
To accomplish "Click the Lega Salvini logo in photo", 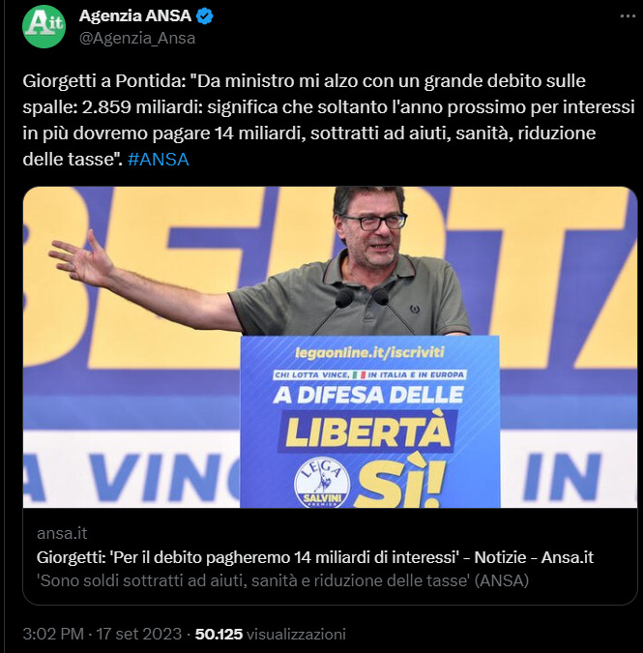I will tap(322, 483).
